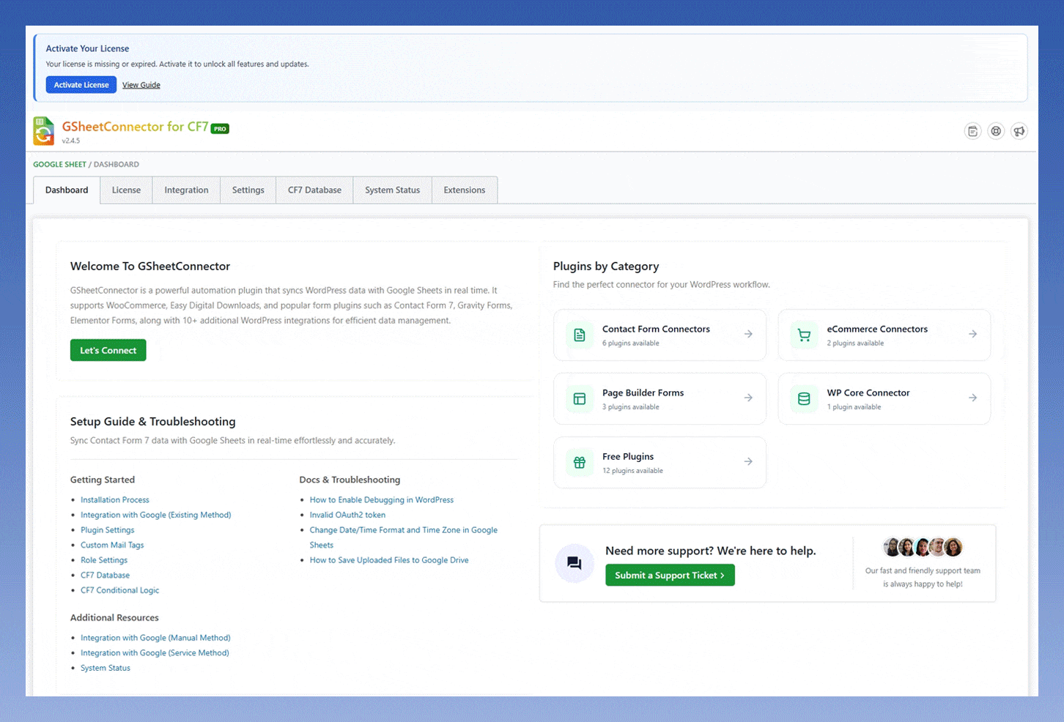This screenshot has width=1064, height=722.
Task: Expand WP Core Connector arrow
Action: (972, 398)
